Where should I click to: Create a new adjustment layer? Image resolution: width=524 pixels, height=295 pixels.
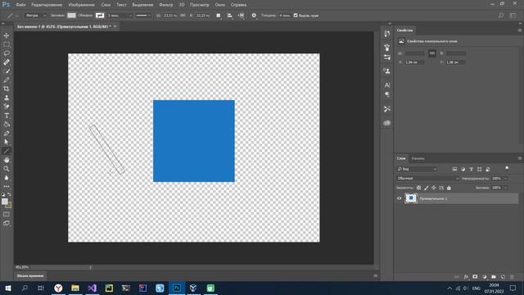(x=484, y=277)
